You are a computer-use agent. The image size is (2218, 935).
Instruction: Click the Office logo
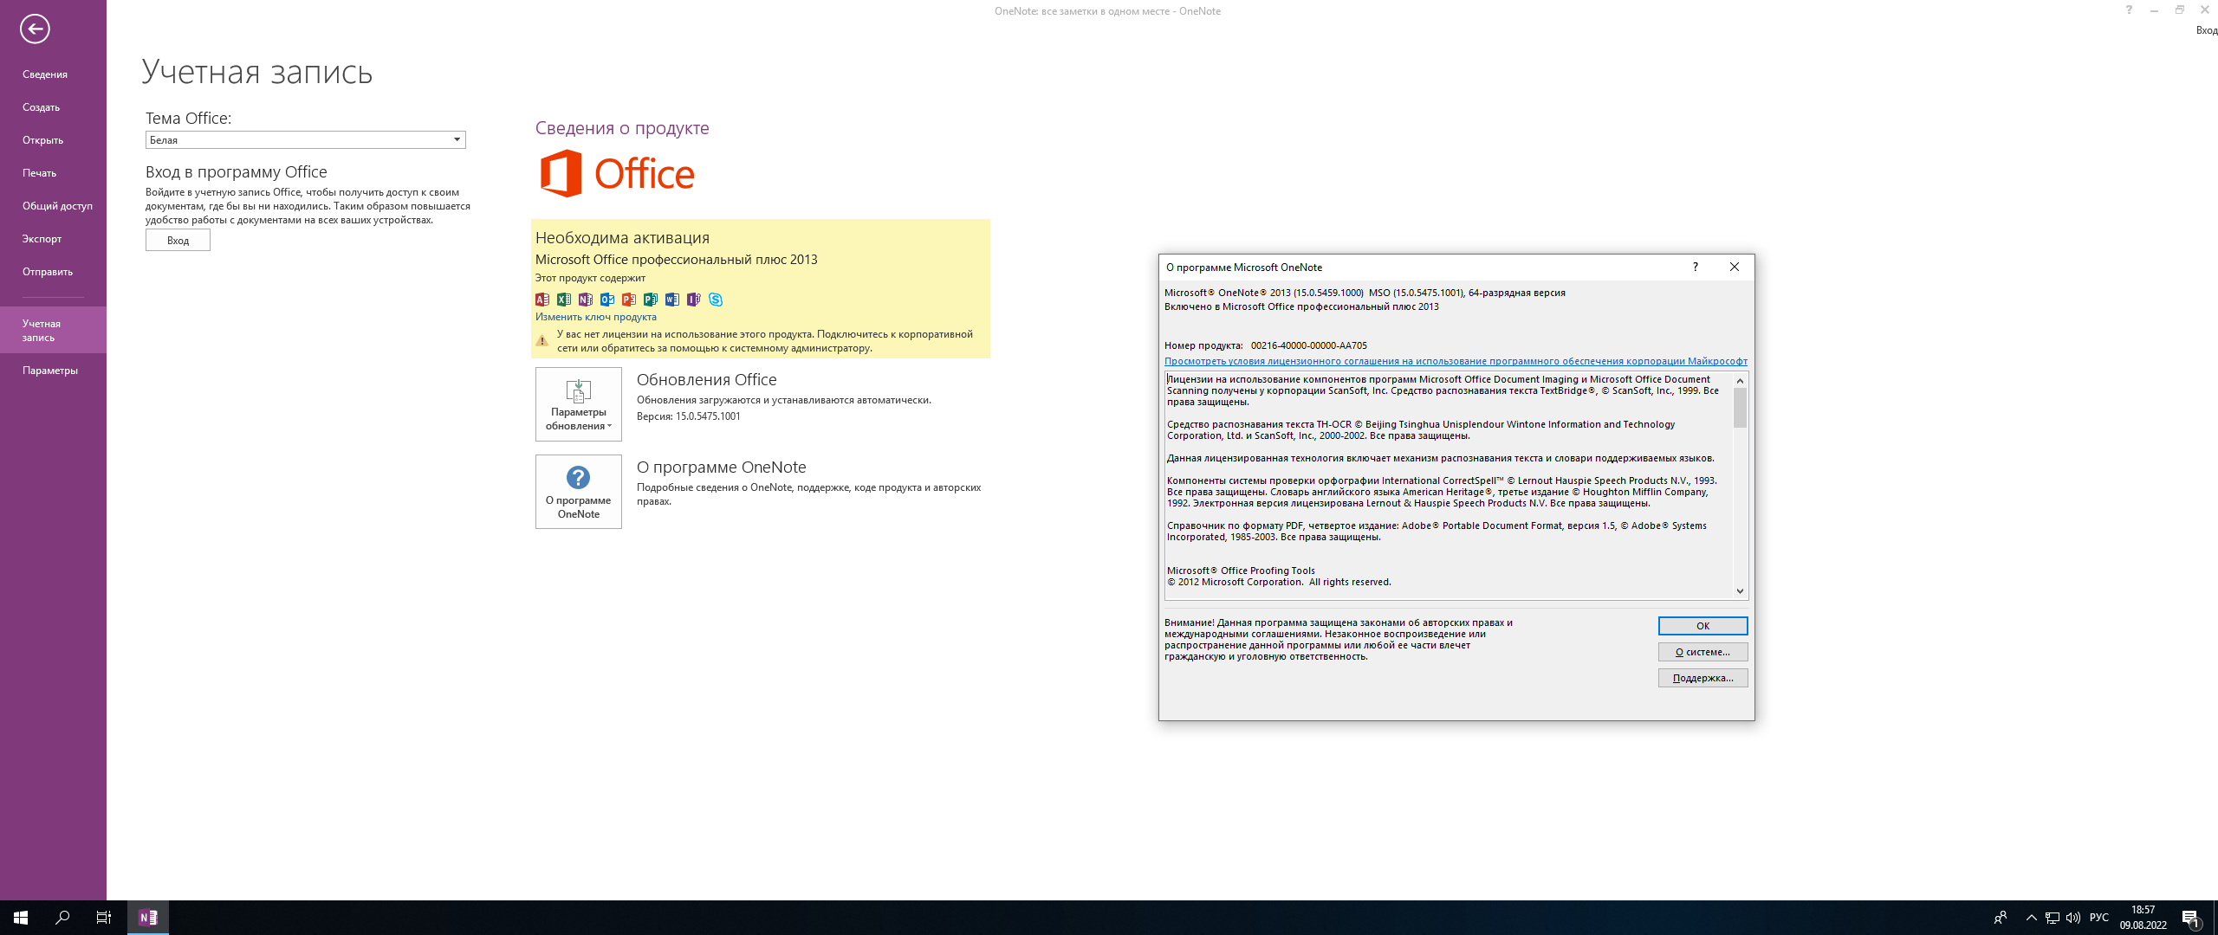[x=617, y=173]
